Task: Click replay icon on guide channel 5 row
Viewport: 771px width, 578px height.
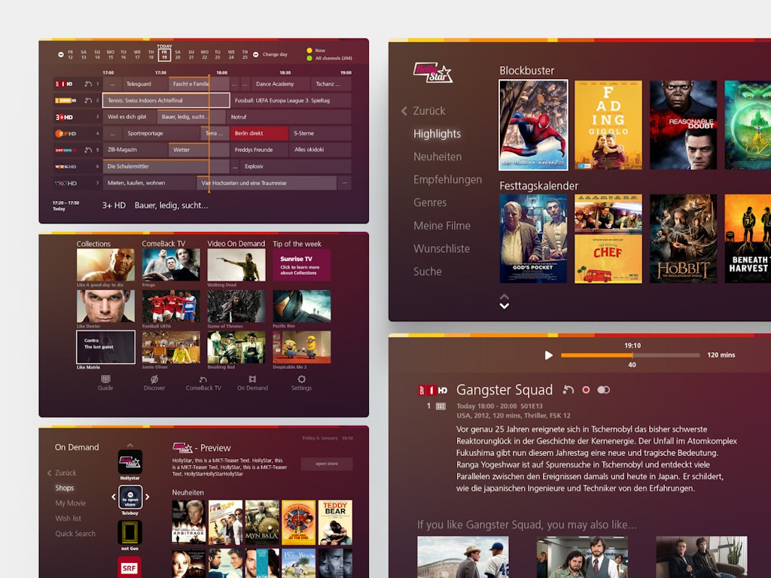Action: [x=88, y=150]
